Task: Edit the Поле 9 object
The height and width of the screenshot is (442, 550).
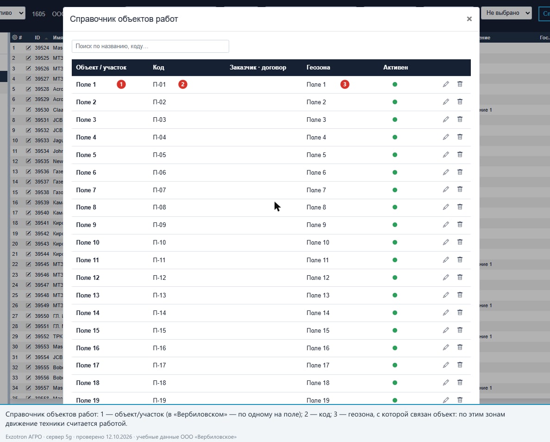Action: tap(446, 225)
